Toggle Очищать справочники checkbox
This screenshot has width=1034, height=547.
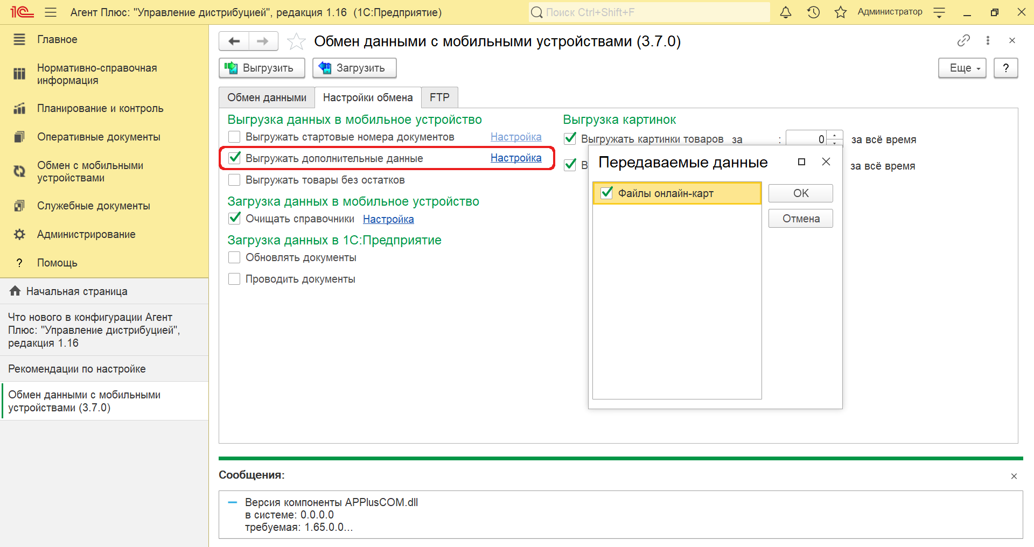click(x=234, y=219)
